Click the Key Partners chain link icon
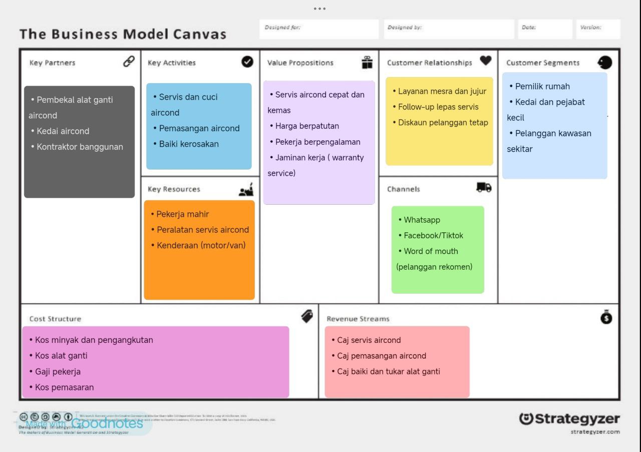641x452 pixels. [129, 62]
